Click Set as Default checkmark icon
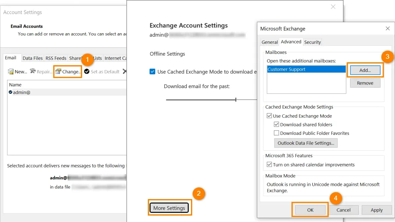Image resolution: width=395 pixels, height=222 pixels. 87,71
